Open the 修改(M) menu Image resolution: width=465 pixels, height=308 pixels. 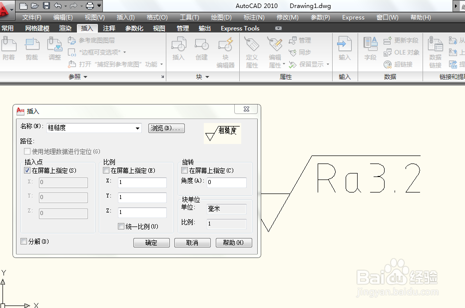pos(288,17)
